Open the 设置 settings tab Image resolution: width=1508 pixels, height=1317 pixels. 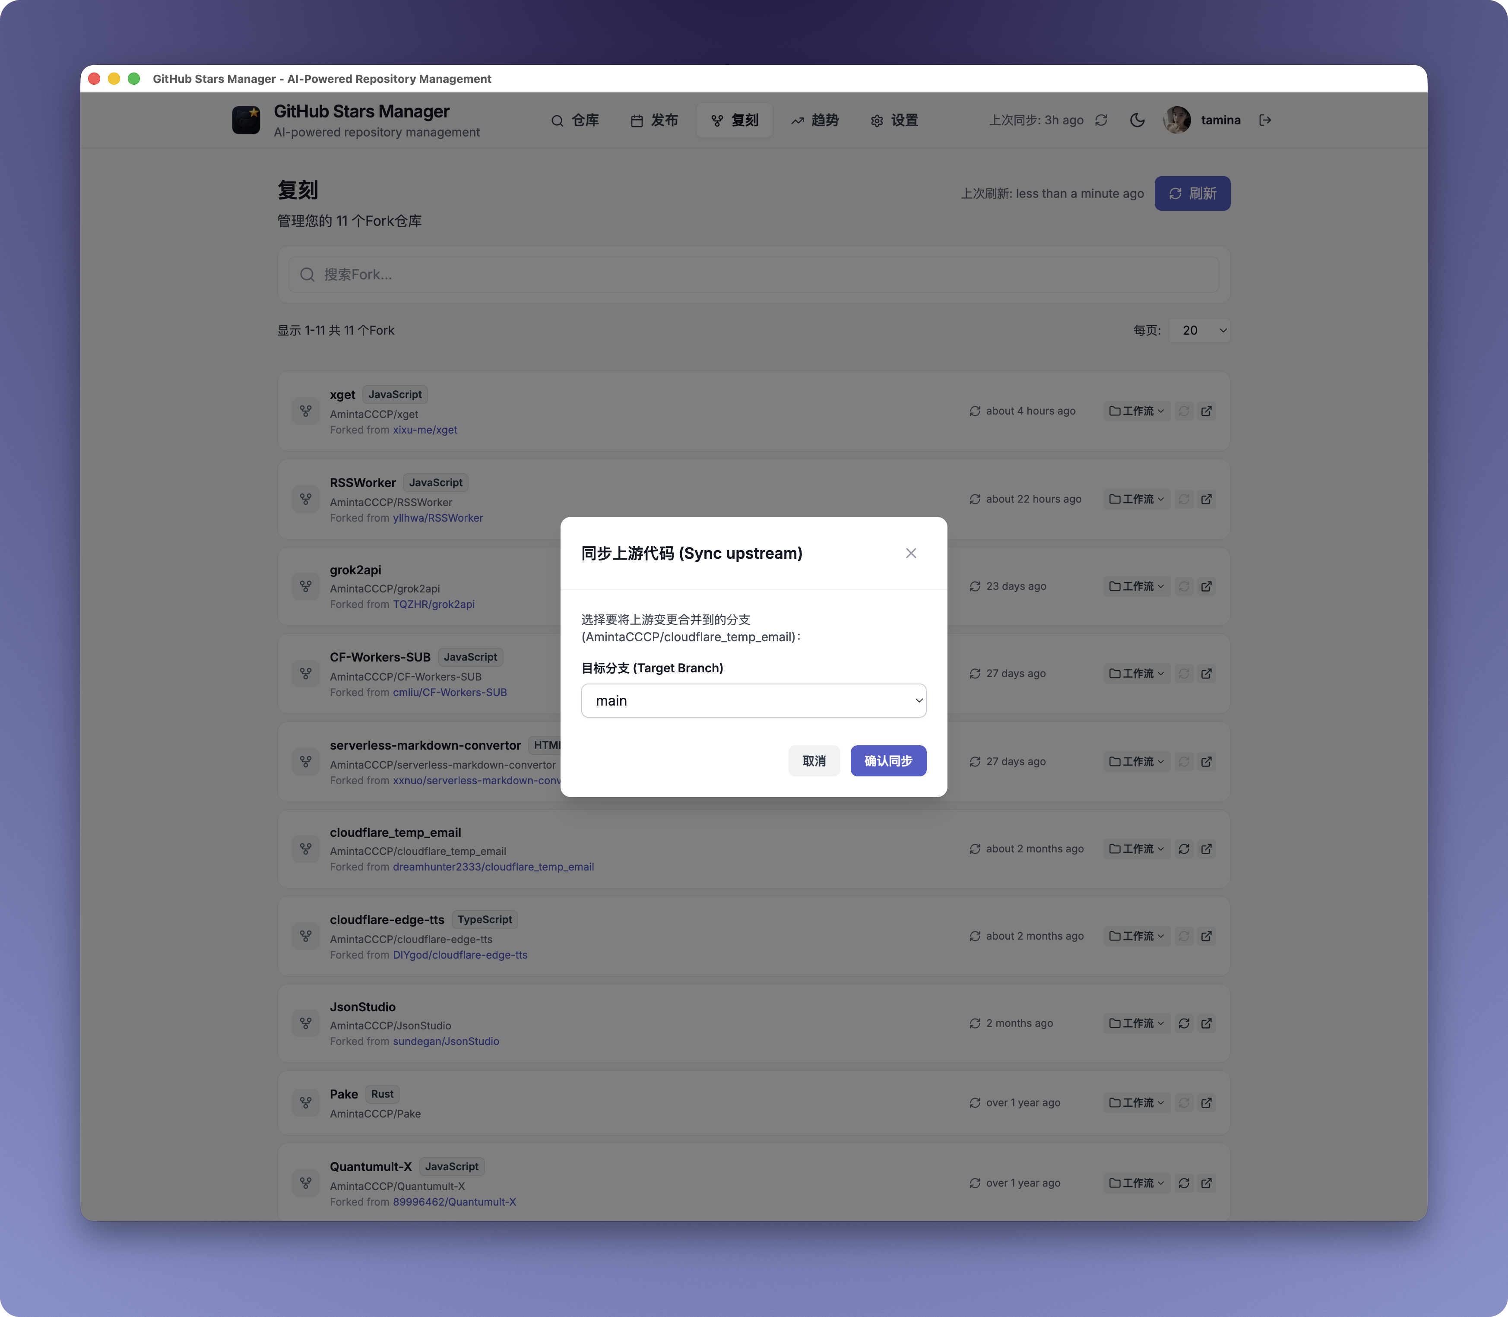(x=894, y=120)
